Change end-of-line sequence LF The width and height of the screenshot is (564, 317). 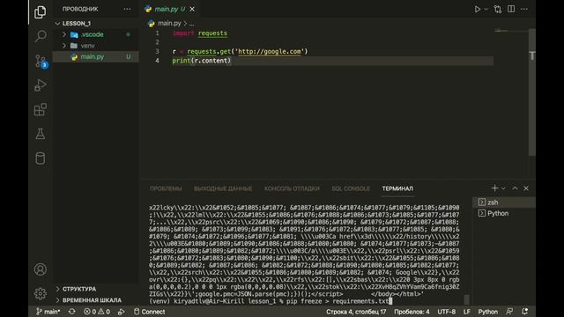point(466,312)
